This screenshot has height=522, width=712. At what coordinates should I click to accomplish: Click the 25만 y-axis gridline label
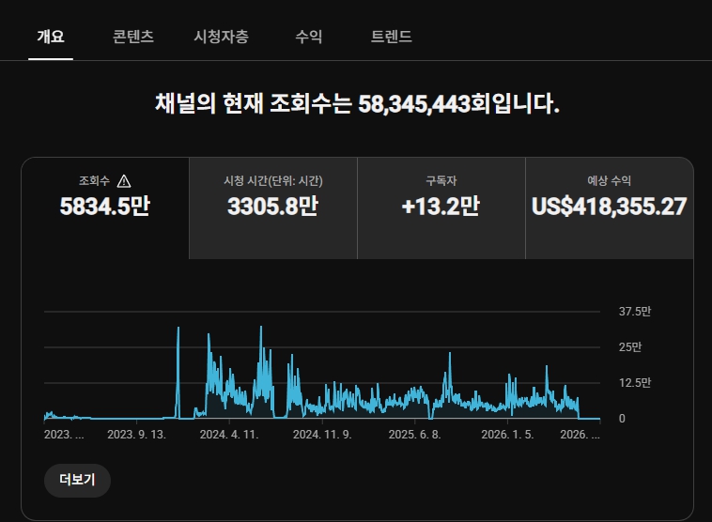coord(630,347)
